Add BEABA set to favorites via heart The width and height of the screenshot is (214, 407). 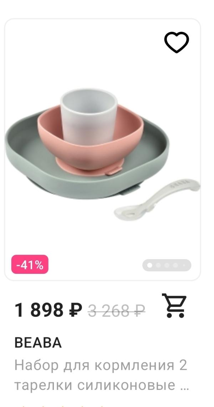click(x=177, y=42)
